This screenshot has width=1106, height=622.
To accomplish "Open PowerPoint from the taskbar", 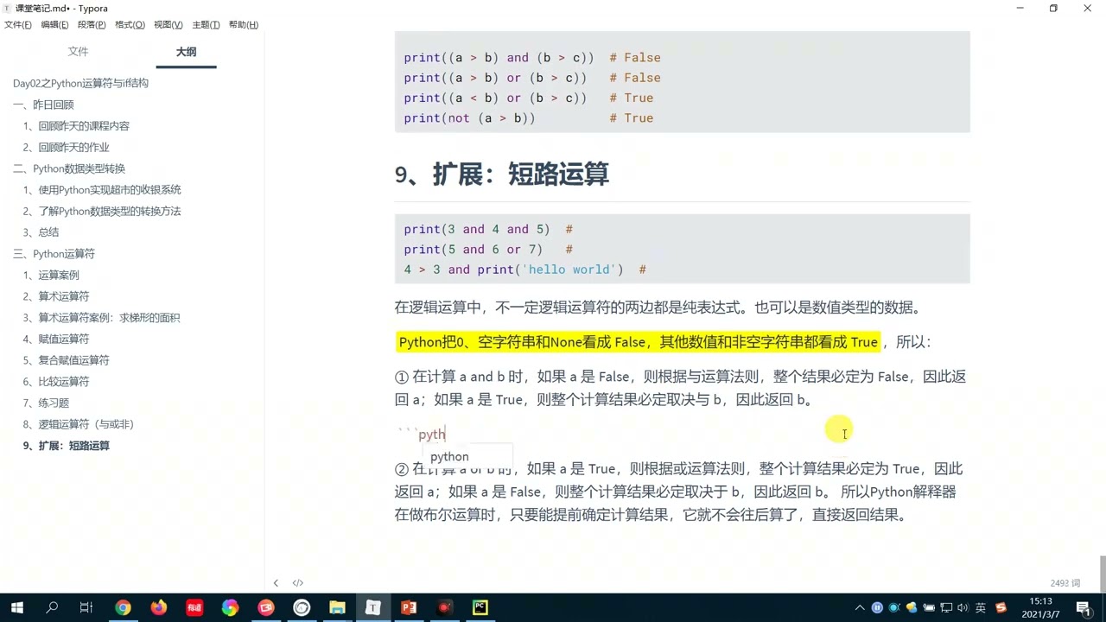I will [409, 607].
